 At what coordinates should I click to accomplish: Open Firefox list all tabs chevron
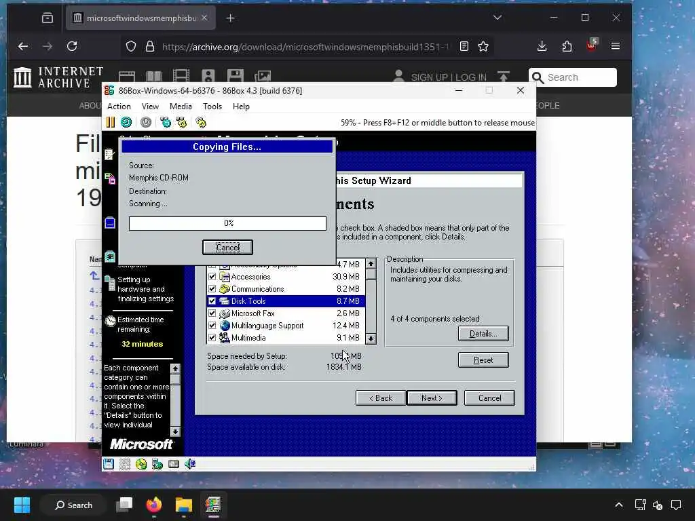coord(497,18)
